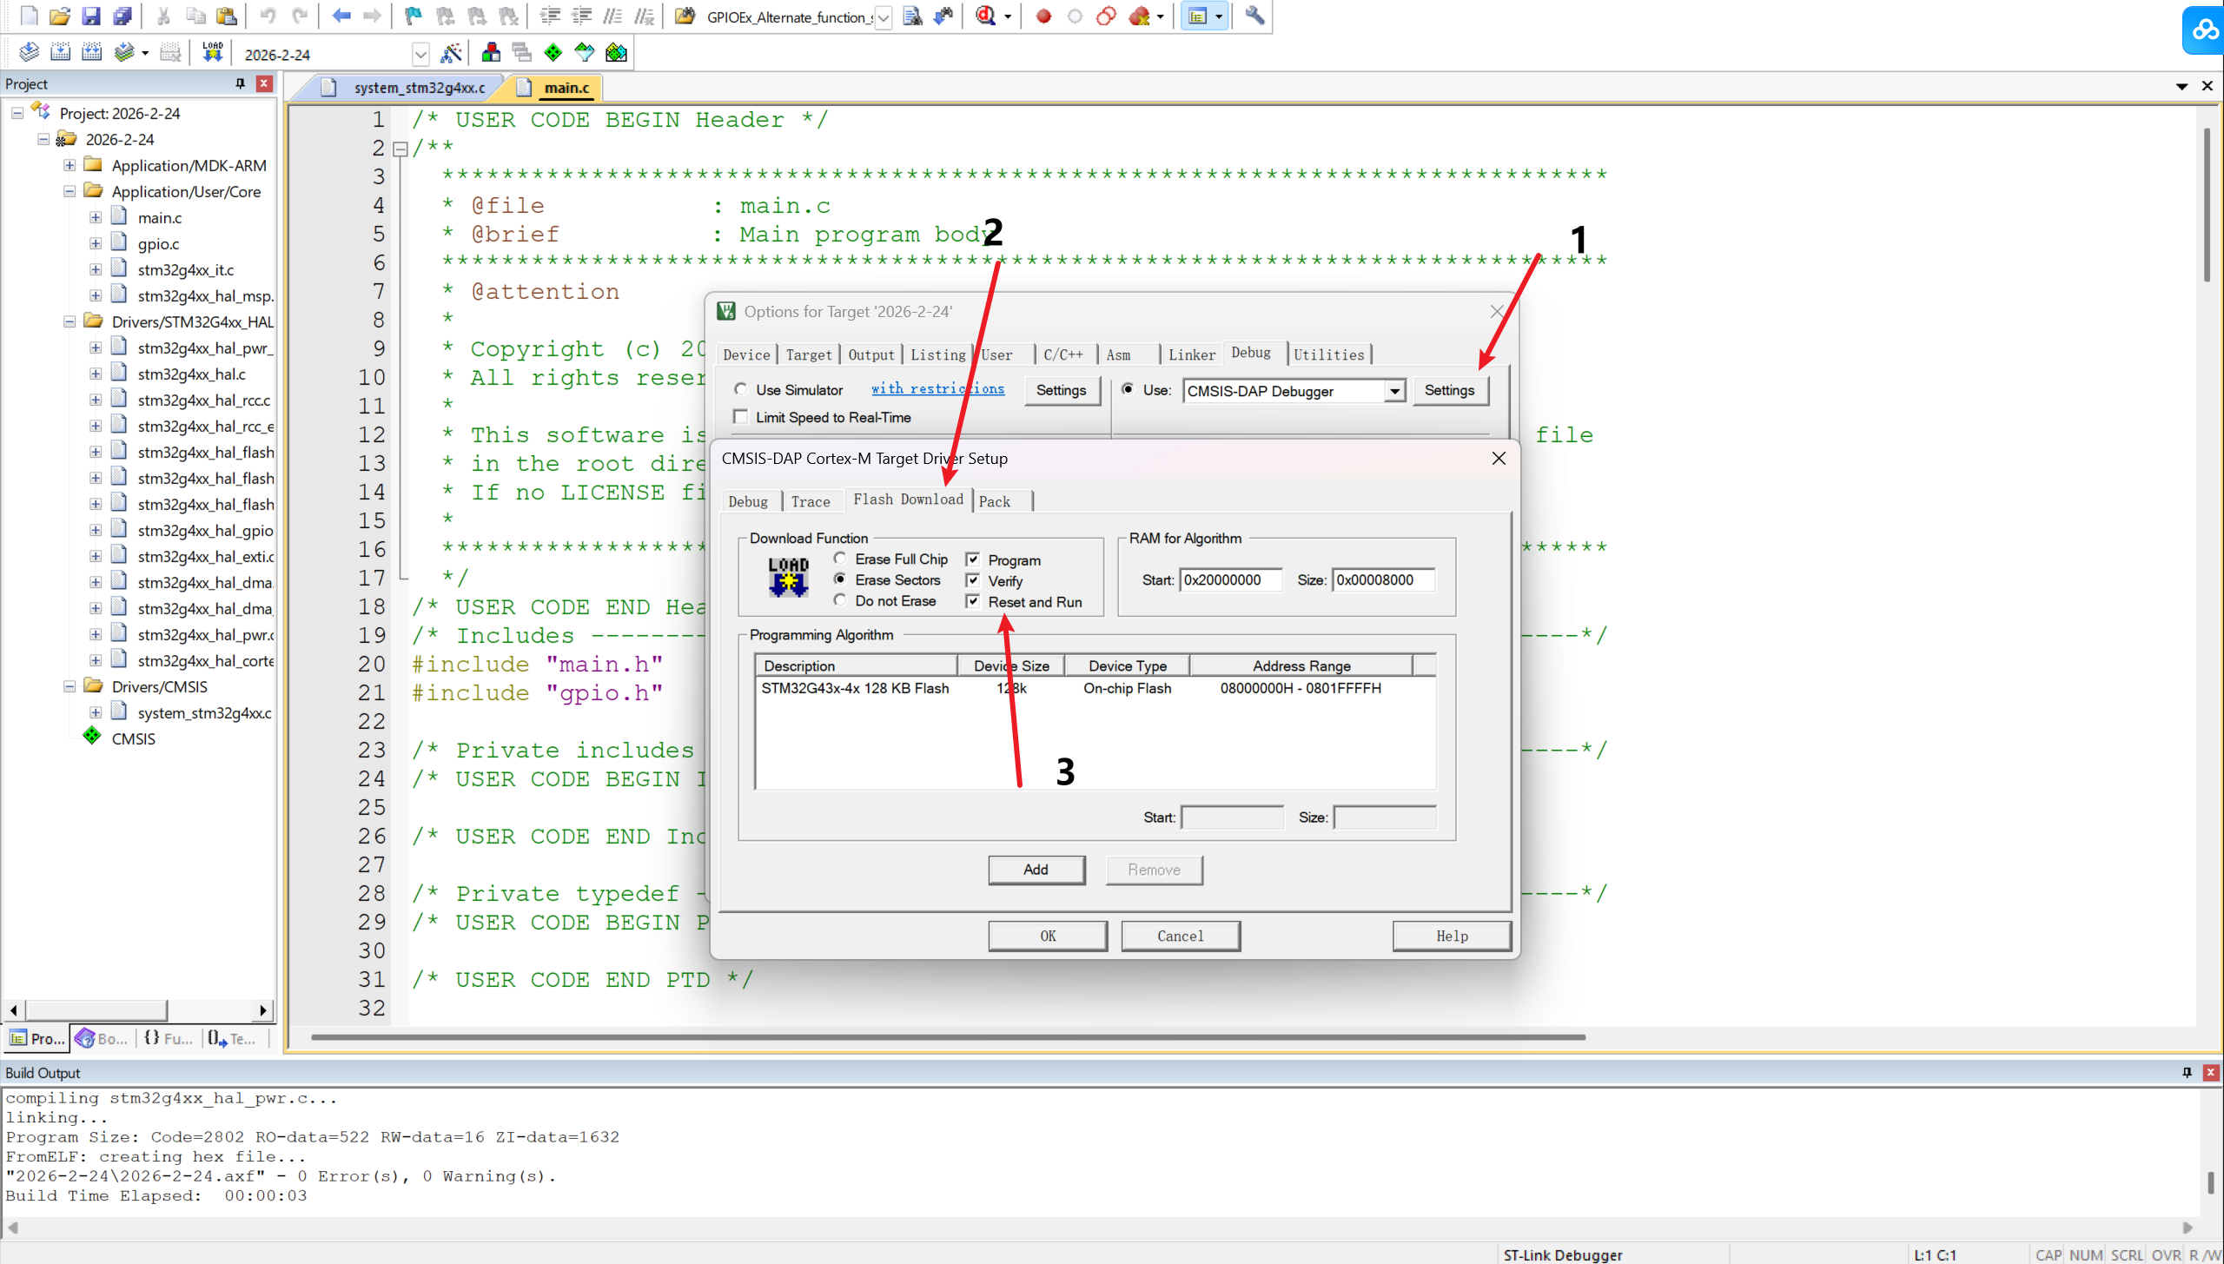Open the target selection dropdown 2026-2-24
The image size is (2224, 1264).
click(x=420, y=54)
